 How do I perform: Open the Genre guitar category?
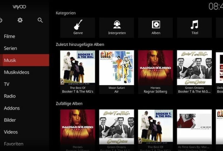click(x=78, y=27)
